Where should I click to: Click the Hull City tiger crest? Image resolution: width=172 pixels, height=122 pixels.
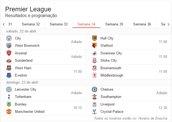tap(95, 38)
